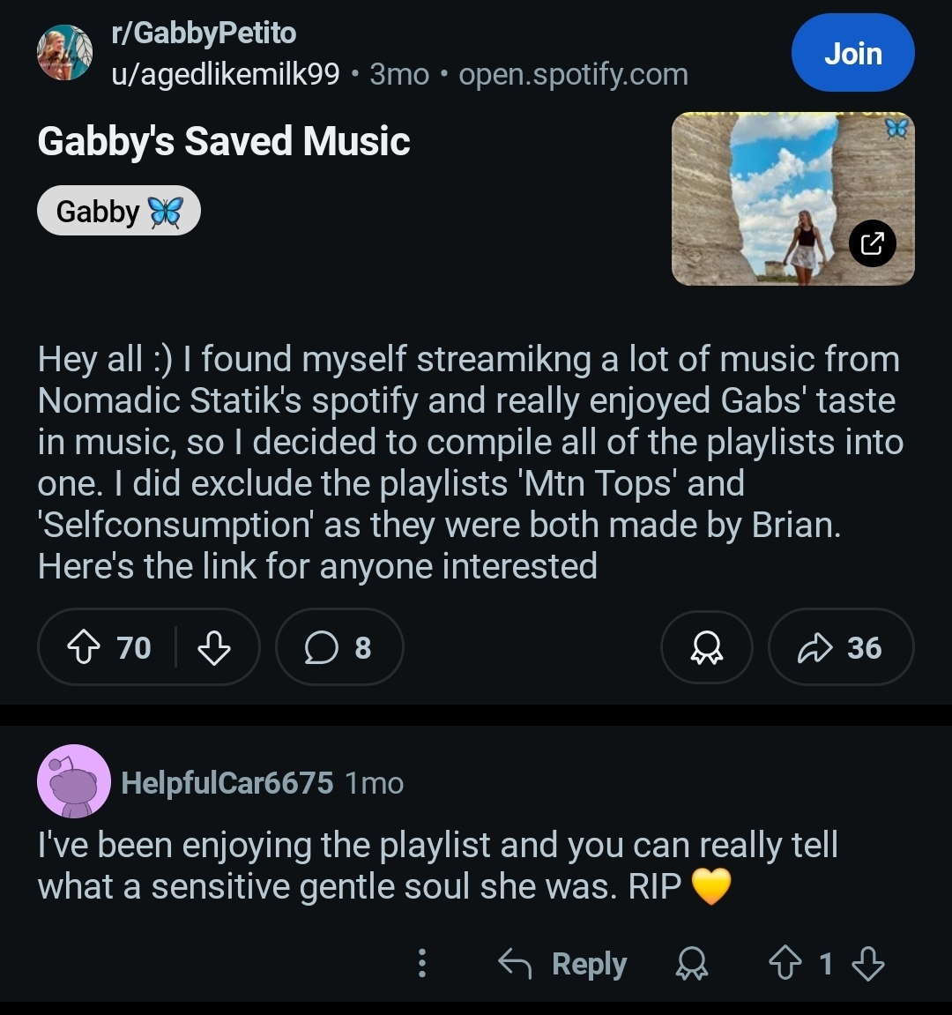Open the three-dot menu on HelpfulCar6675's comment
952x1015 pixels.
point(422,963)
